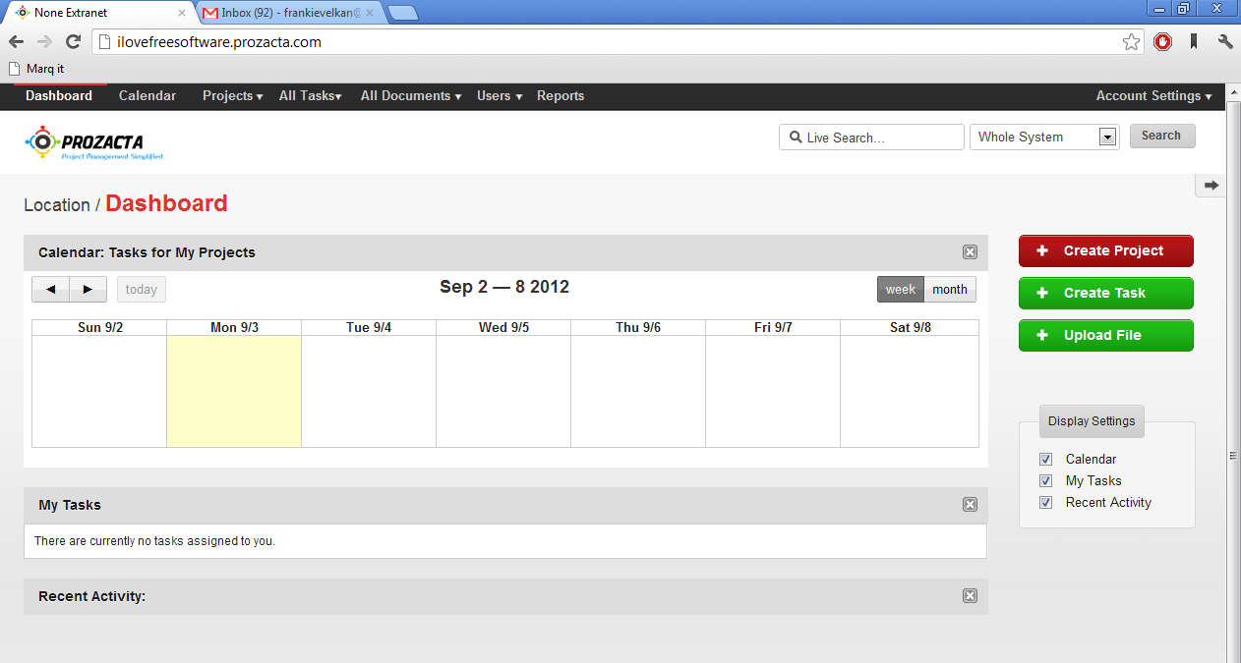Open a new browser tab
This screenshot has height=663, width=1241.
tap(402, 13)
